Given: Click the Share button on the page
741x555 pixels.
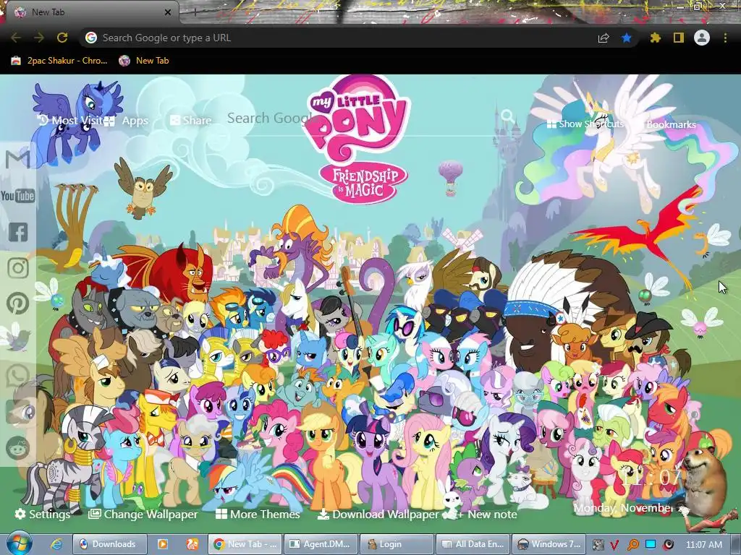Looking at the screenshot, I should (x=190, y=121).
